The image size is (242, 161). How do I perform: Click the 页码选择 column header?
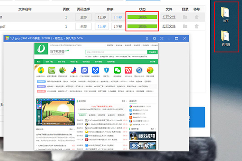pos(83,9)
